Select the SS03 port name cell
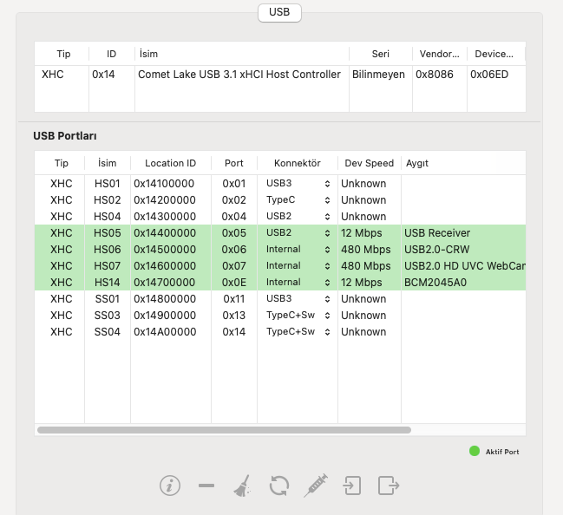The image size is (563, 515). [x=107, y=316]
